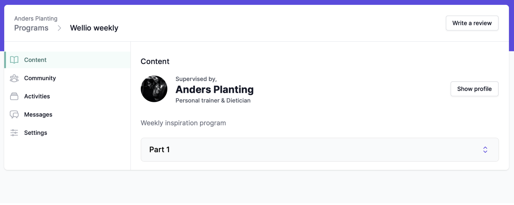Click the Community people icon
The width and height of the screenshot is (514, 205).
(14, 78)
